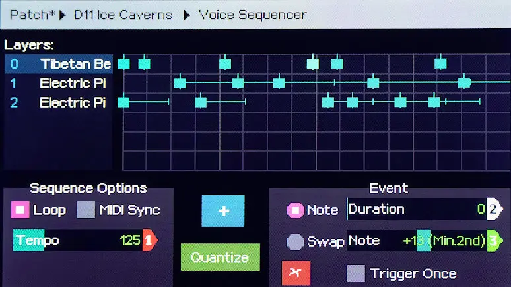Click the green knob 3 tag on Note
The height and width of the screenshot is (287, 511).
(x=494, y=241)
